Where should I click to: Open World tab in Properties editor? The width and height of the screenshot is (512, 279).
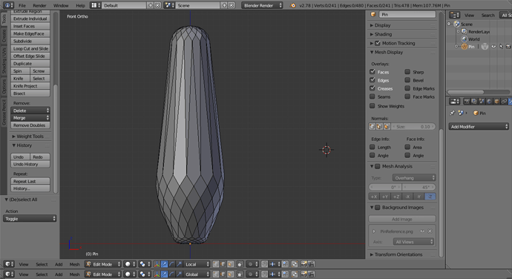[x=489, y=101]
